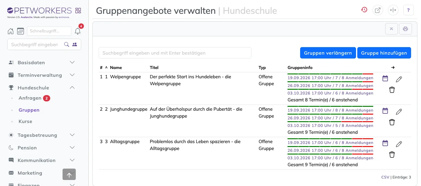Click the Welpengruppe name cell
Viewport: 421px width, 186px height.
[125, 77]
